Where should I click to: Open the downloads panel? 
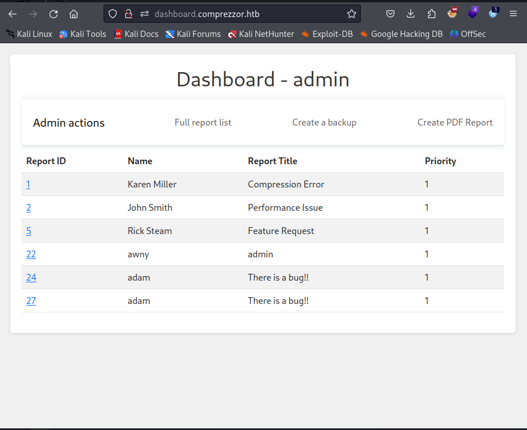click(x=410, y=14)
